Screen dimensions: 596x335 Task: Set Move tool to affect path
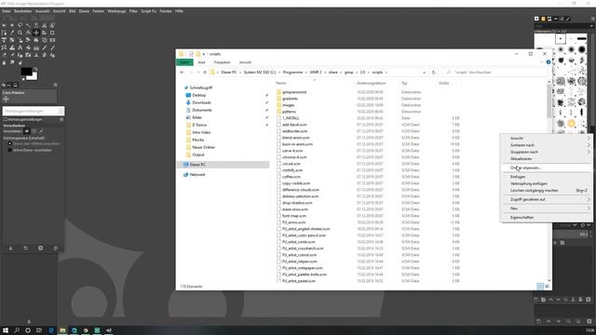(x=41, y=131)
